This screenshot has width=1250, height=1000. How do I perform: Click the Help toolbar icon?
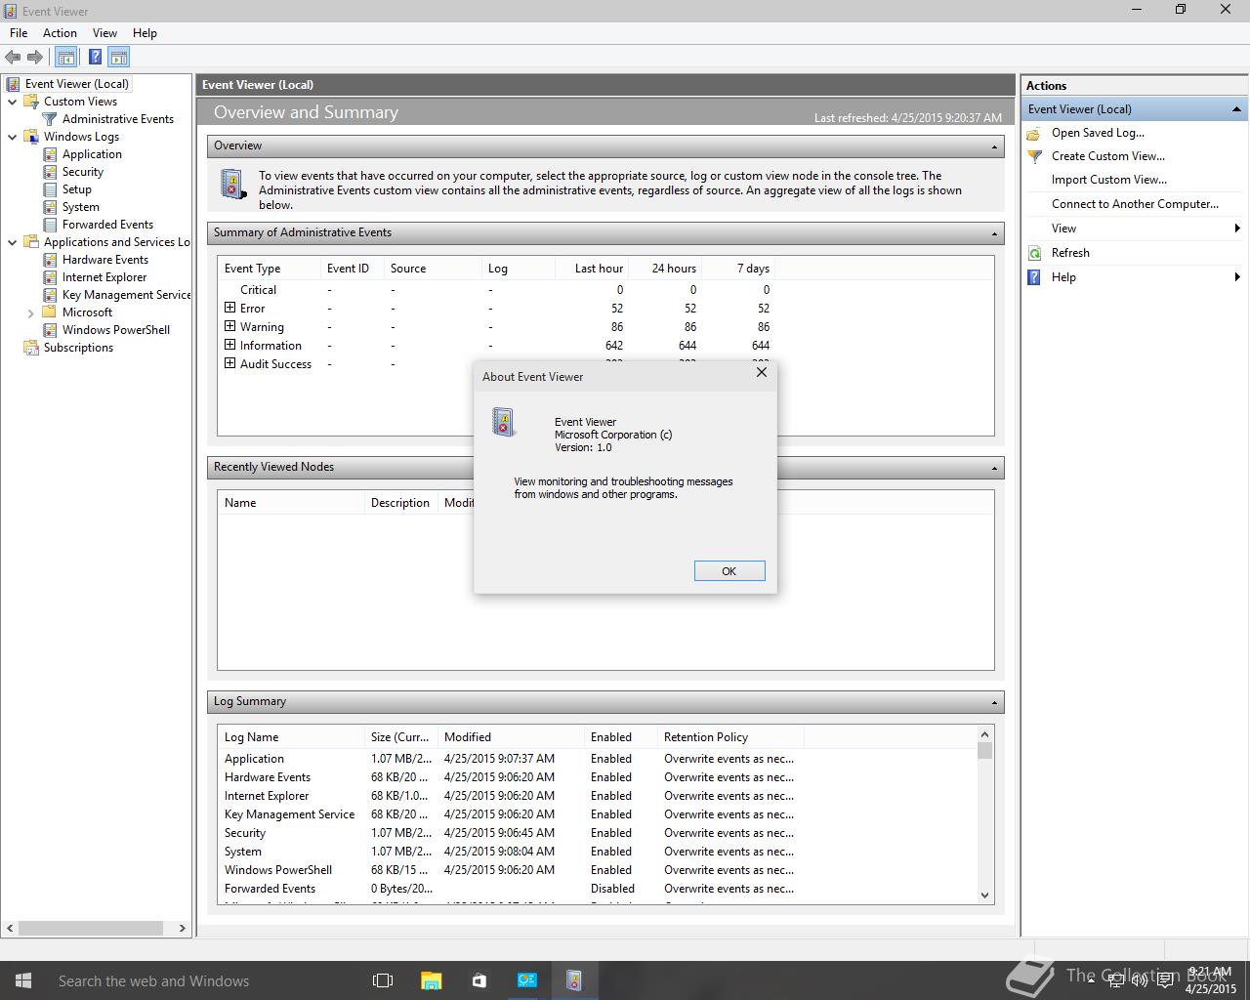(95, 58)
